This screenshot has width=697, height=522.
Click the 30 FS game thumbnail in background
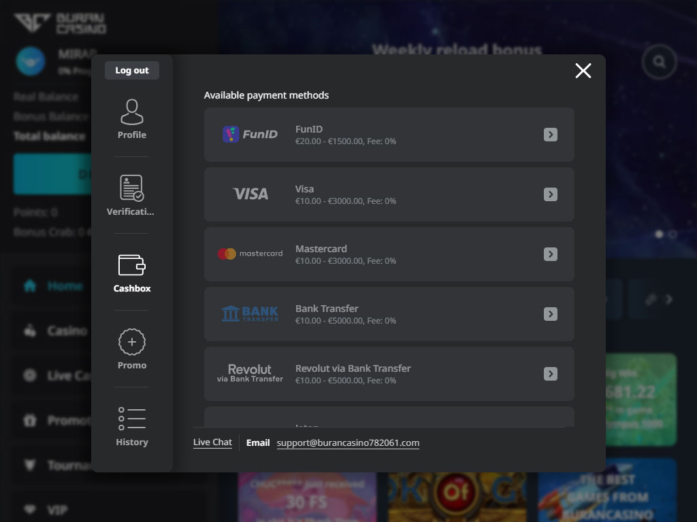pos(307,497)
